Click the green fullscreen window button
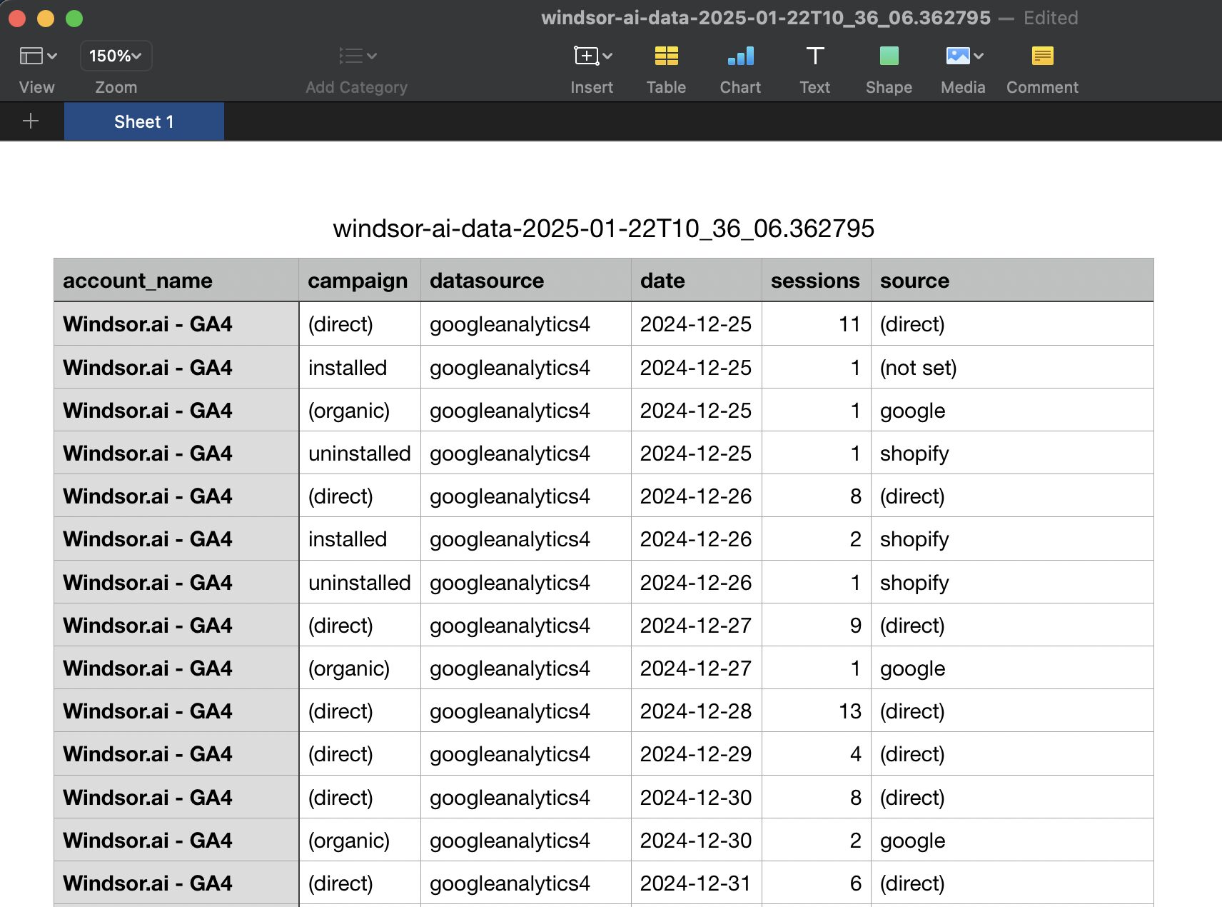 pyautogui.click(x=74, y=19)
